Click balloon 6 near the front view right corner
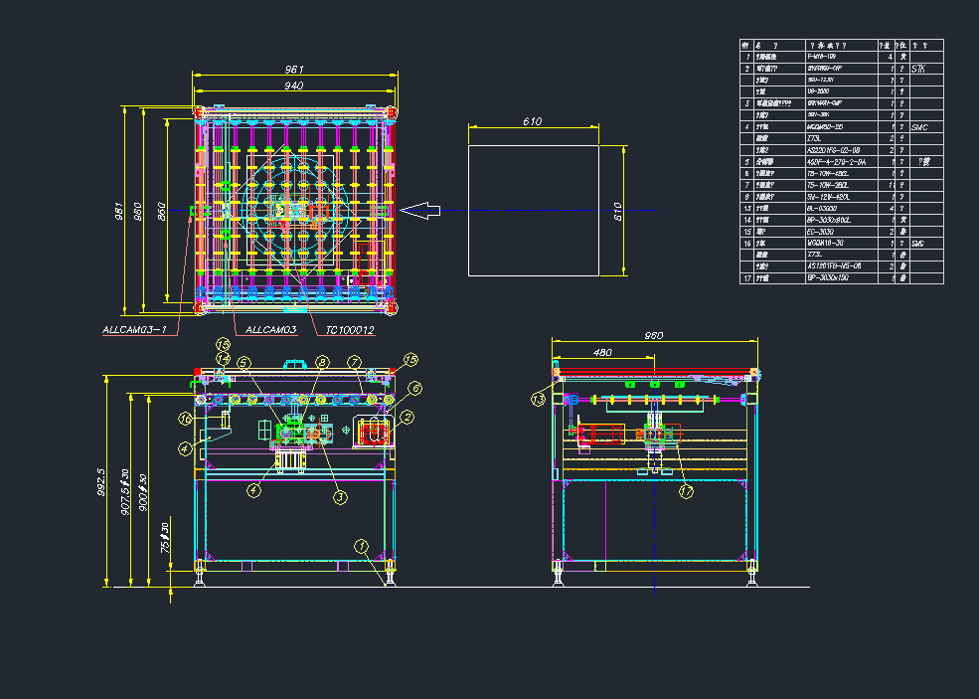 click(415, 388)
